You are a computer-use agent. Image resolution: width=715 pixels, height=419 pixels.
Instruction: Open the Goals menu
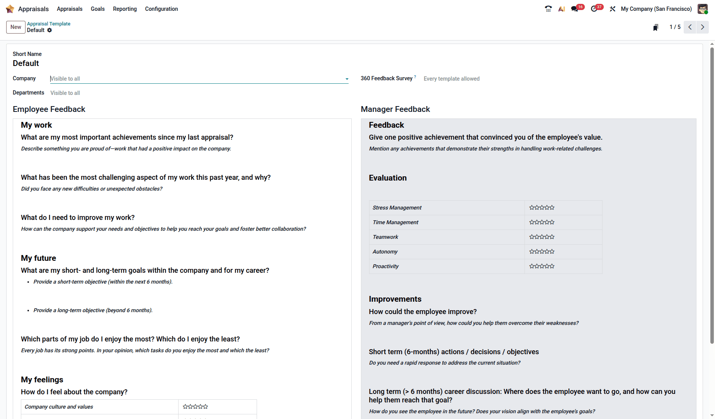[98, 9]
